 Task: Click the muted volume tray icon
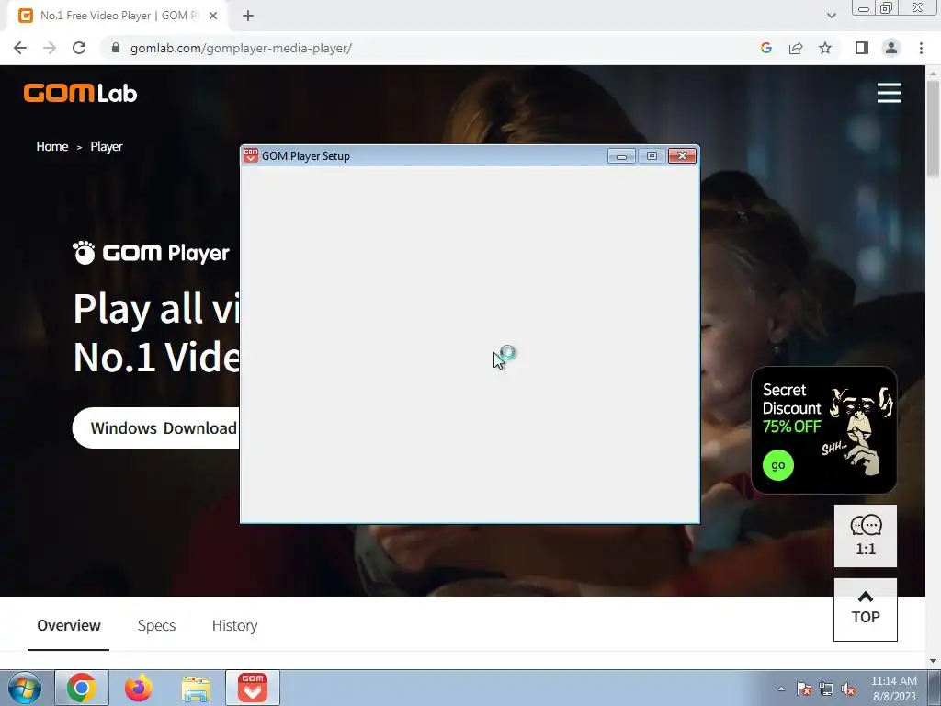click(848, 689)
